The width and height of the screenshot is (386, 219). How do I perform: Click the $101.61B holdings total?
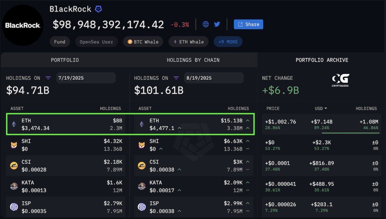[x=159, y=90]
